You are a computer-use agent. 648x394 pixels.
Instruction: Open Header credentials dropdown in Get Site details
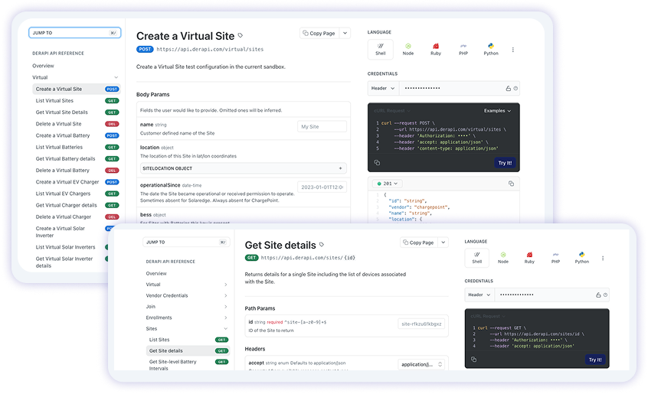pyautogui.click(x=479, y=295)
